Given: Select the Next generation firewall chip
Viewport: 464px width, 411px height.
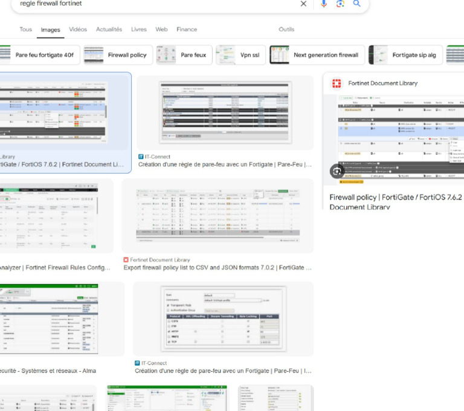Looking at the screenshot, I should [317, 55].
